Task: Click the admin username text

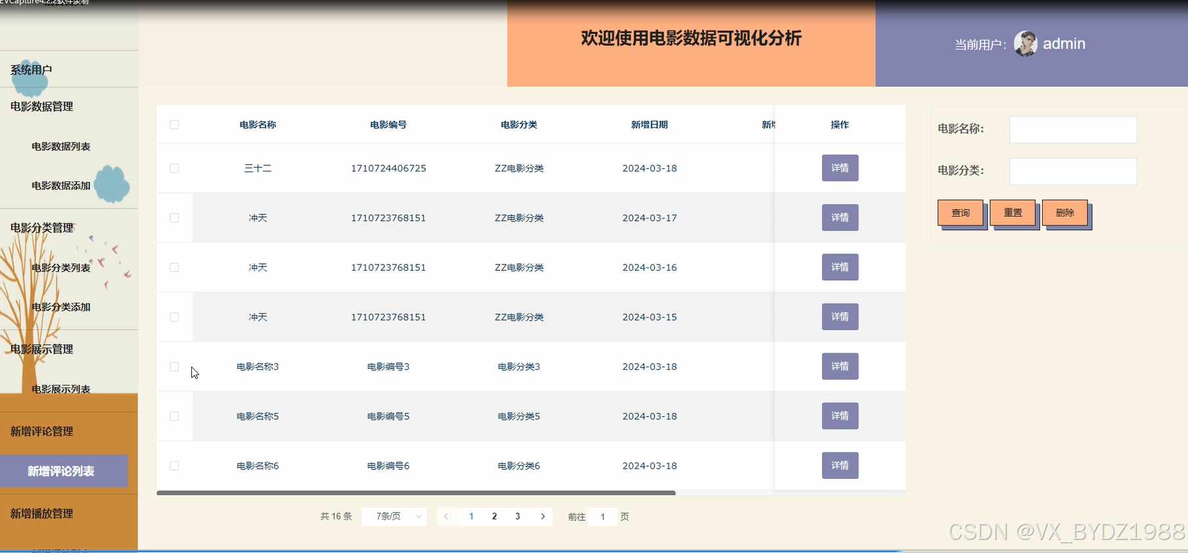Action: click(1064, 44)
